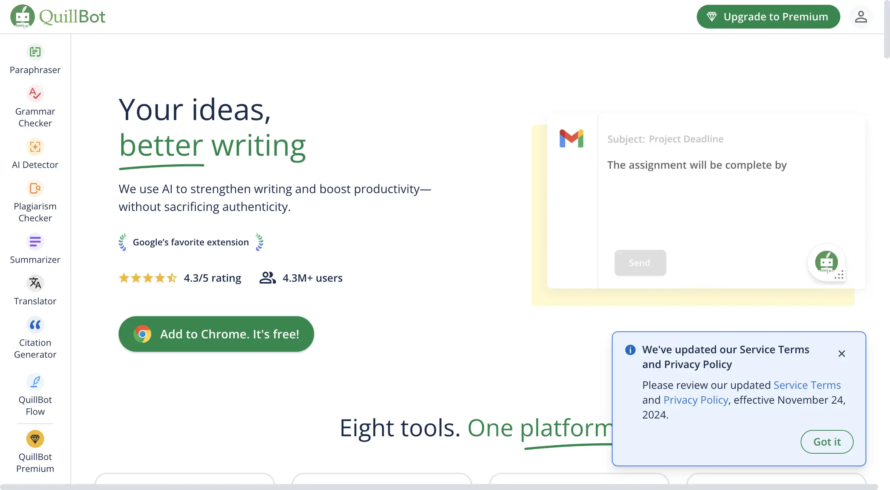Viewport: 890px width, 490px height.
Task: Open the Service Terms link
Action: [807, 385]
